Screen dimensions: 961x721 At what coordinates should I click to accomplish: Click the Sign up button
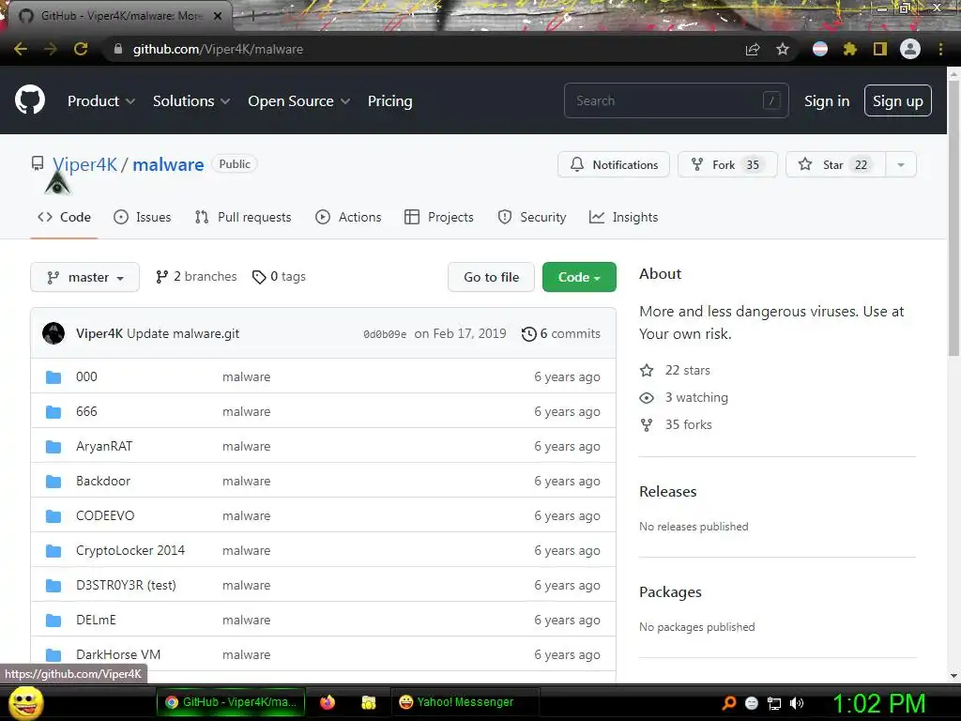898,100
